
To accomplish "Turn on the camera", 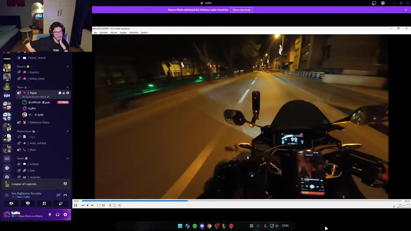I will coord(11,203).
